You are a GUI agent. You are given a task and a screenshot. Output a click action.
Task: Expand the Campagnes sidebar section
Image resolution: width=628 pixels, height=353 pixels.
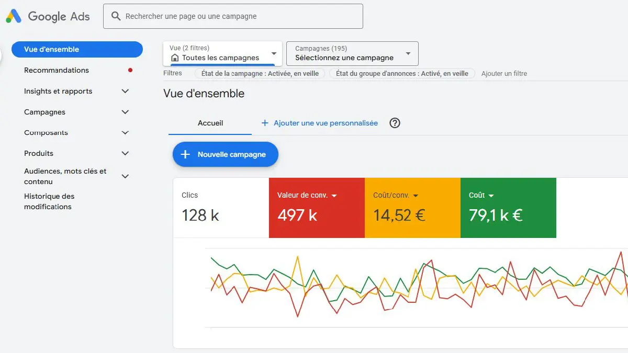click(x=125, y=112)
